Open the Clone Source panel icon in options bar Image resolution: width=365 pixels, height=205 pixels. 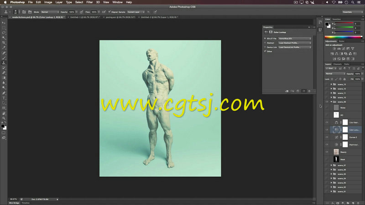30,12
